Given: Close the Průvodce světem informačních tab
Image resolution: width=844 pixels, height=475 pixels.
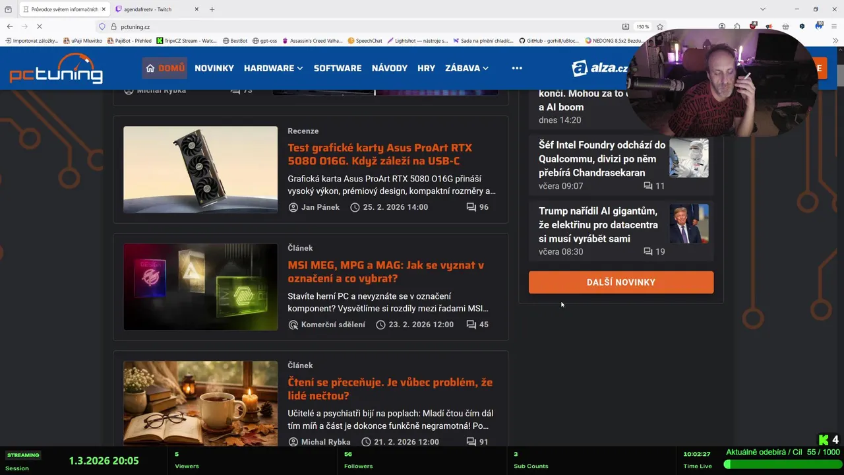Looking at the screenshot, I should (x=104, y=9).
